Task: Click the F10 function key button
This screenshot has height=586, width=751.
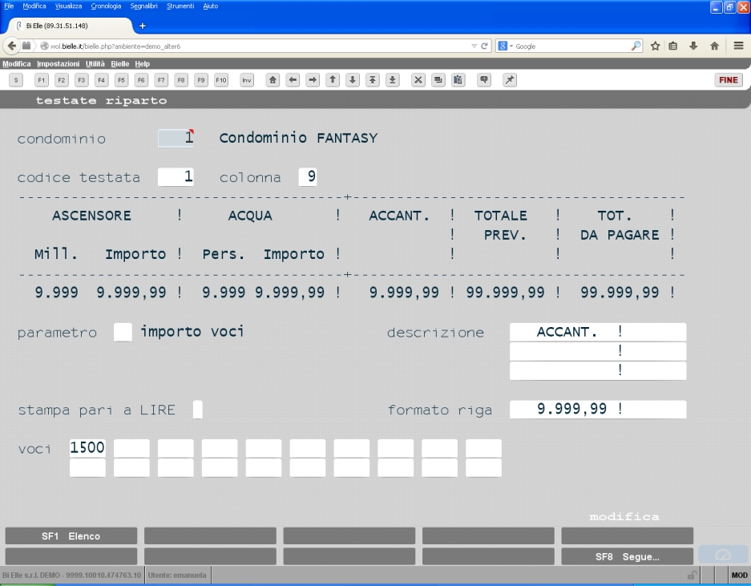Action: coord(220,80)
